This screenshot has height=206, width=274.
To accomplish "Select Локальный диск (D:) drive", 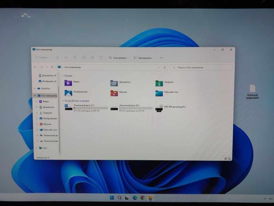I will pos(131,108).
